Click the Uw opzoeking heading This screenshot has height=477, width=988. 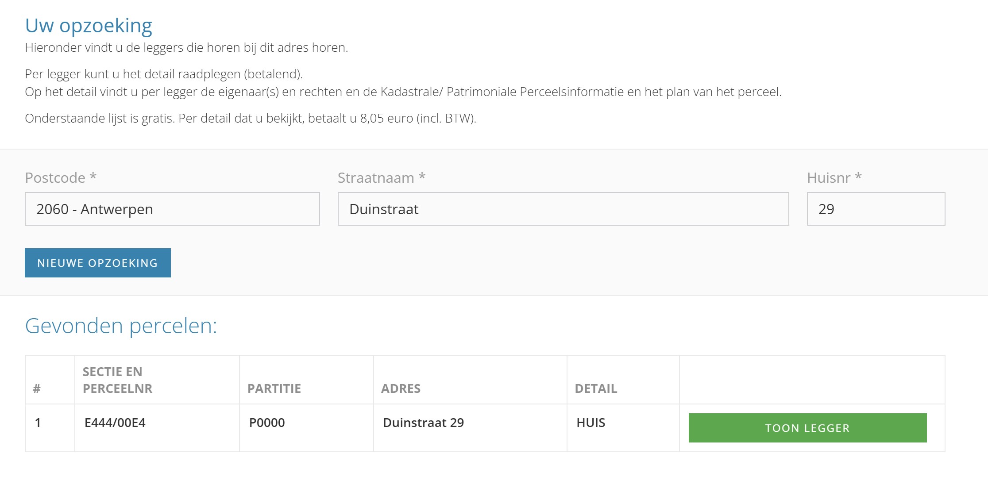(89, 26)
